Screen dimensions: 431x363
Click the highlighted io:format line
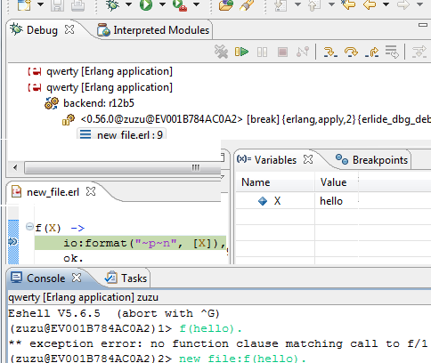(x=130, y=243)
